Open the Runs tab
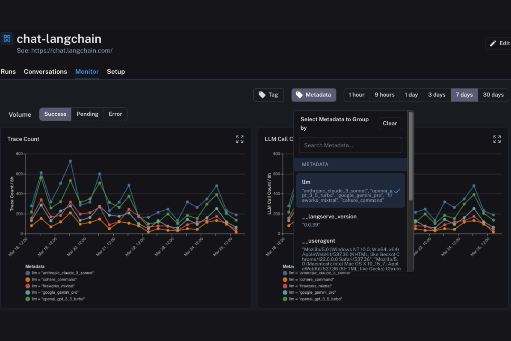 8,72
